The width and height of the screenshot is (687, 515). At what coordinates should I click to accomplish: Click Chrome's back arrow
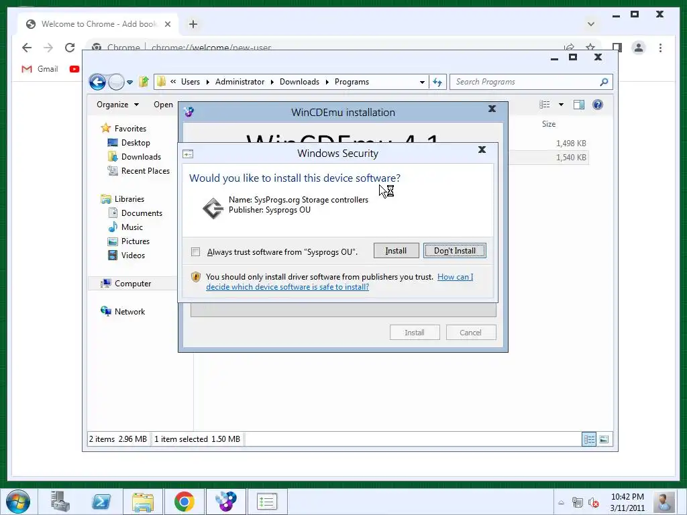(x=27, y=48)
